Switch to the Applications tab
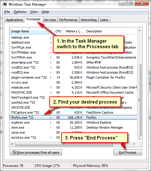151x171 pixels. 14,20
